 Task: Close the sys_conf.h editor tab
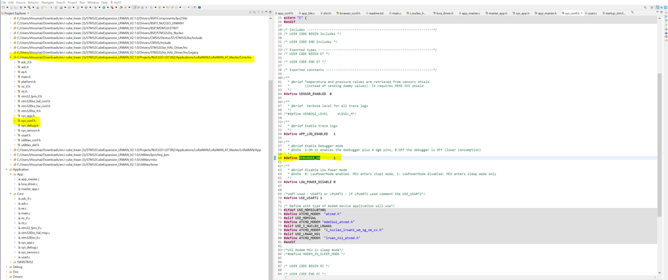(582, 13)
